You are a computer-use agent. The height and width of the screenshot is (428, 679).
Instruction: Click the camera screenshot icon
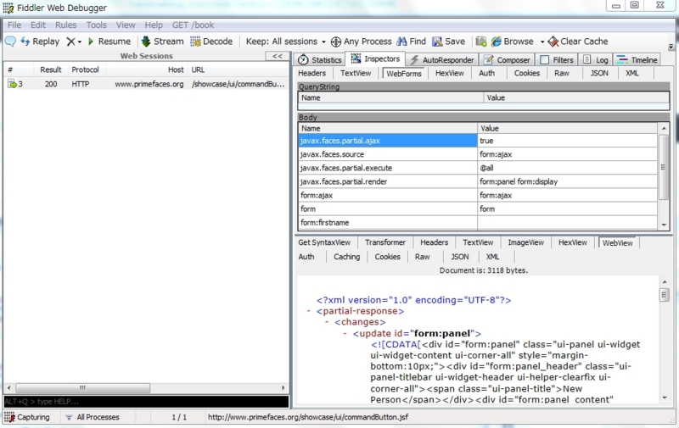[x=481, y=42]
